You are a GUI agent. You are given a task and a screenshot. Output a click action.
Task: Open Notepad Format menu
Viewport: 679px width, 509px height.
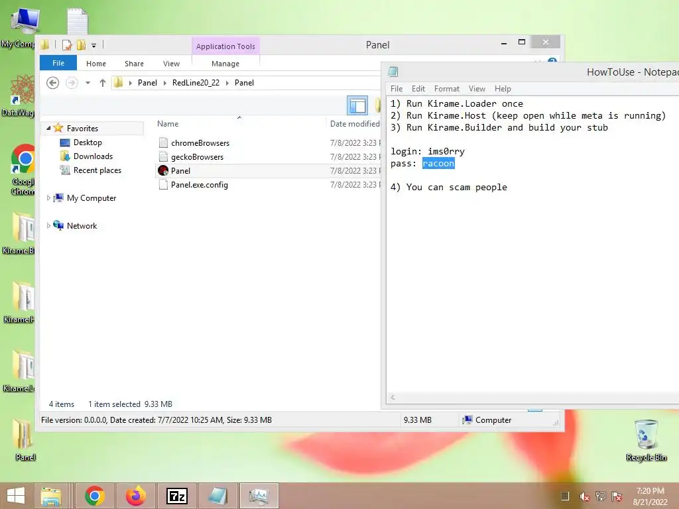pyautogui.click(x=446, y=89)
